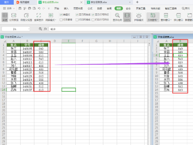
Task: Click 司马懿 name cell in 学生信息表 window
Action: 13,69
